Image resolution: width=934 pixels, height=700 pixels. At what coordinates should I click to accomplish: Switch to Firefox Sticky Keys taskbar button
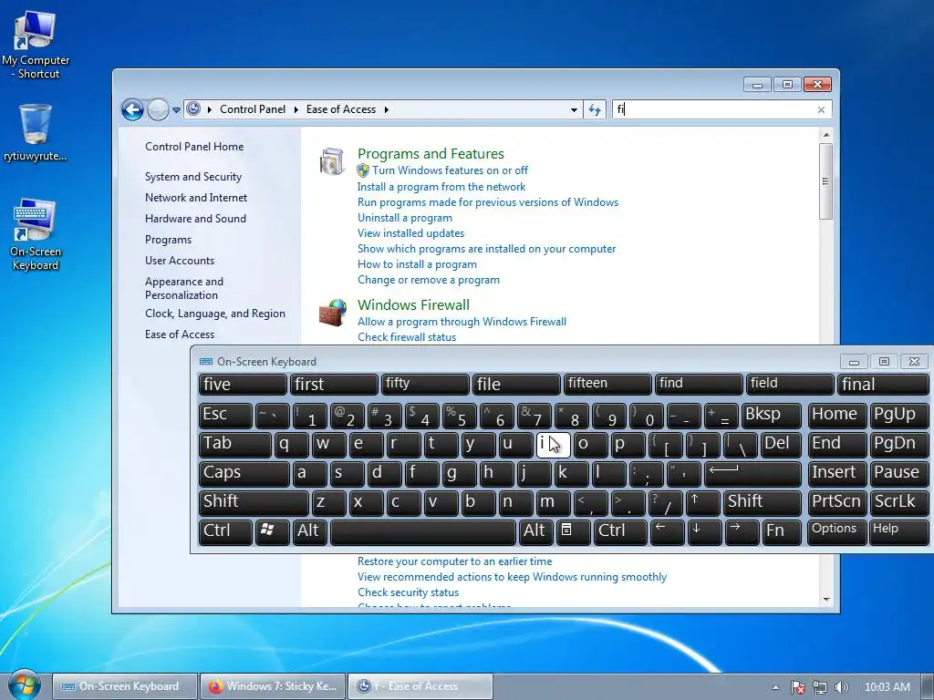click(272, 686)
